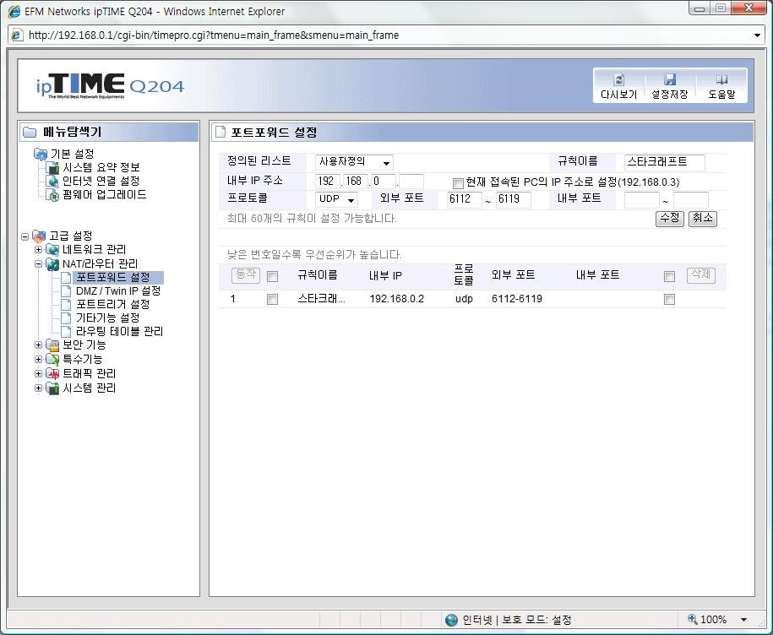Image resolution: width=773 pixels, height=635 pixels.
Task: Open the DMZ / Twin IP 설정 menu item
Action: [117, 291]
